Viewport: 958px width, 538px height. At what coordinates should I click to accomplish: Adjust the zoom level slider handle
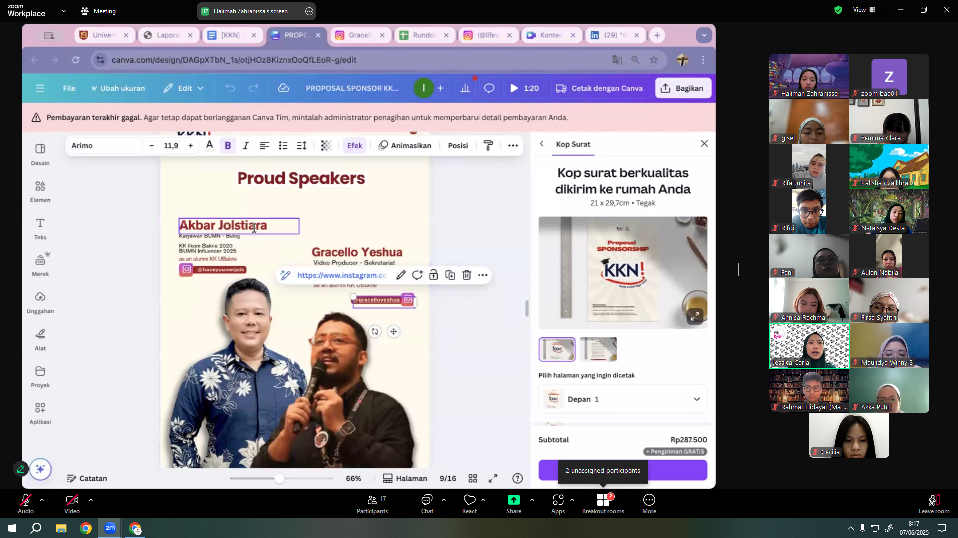[x=279, y=478]
